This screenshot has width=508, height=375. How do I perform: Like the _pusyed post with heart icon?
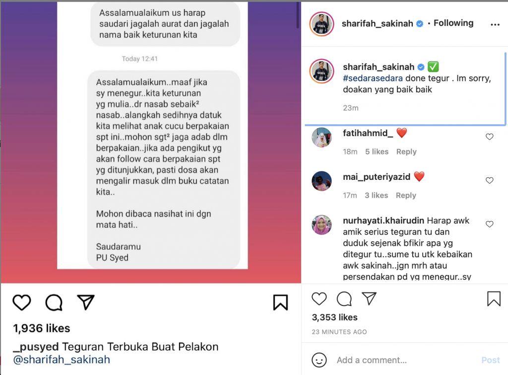tap(22, 302)
